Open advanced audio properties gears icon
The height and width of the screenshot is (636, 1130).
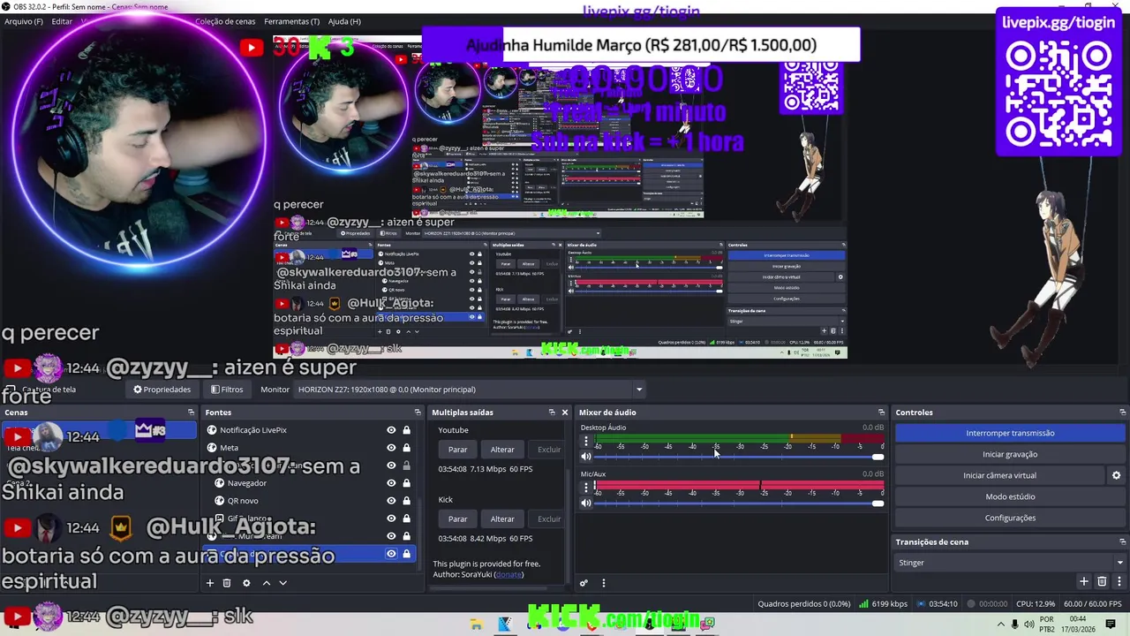point(584,583)
